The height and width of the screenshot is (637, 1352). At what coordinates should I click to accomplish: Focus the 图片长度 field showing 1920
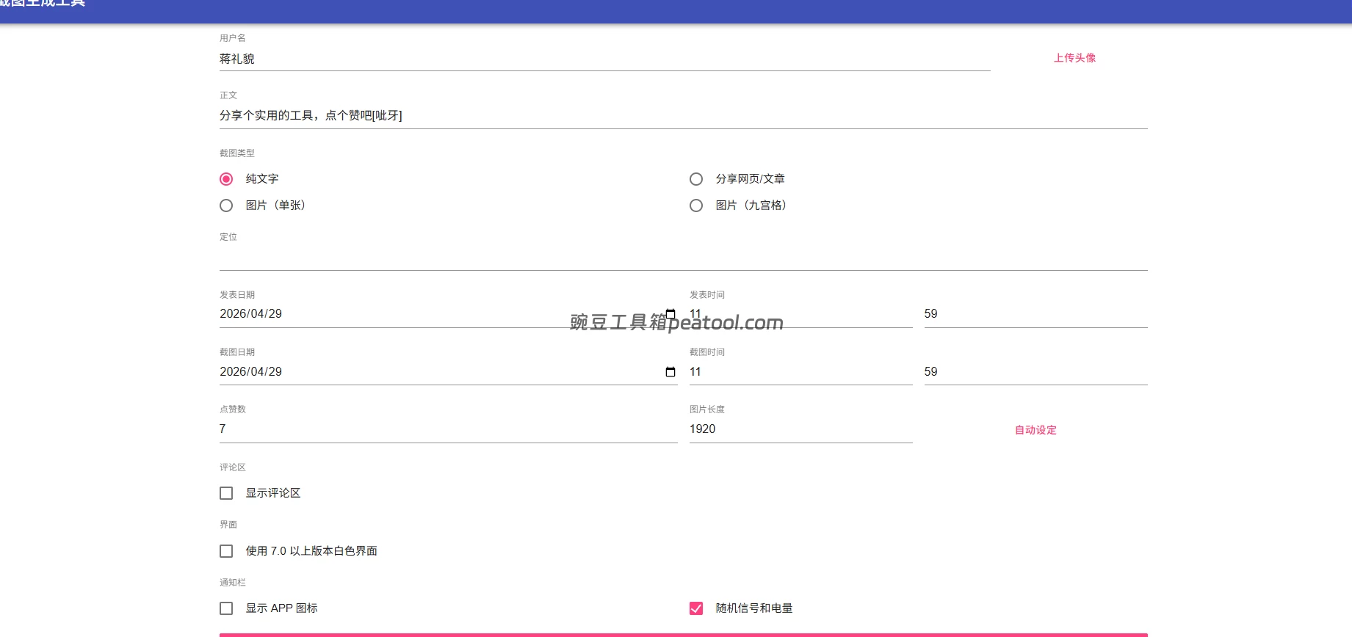[799, 429]
